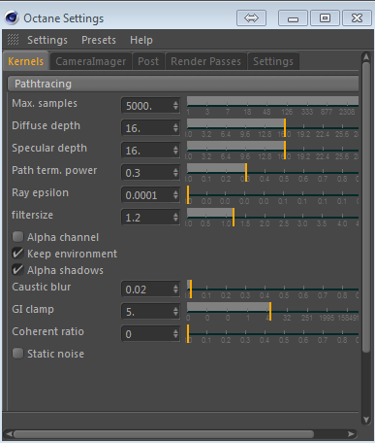Click the vertical scrollbar thumb

pos(366,207)
